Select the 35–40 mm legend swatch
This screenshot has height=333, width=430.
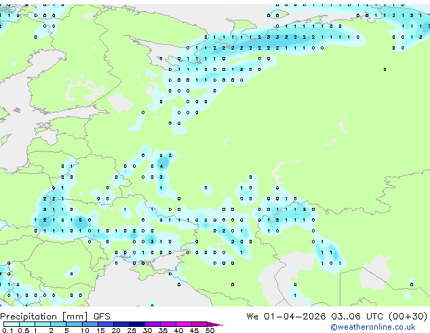pyautogui.click(x=168, y=324)
